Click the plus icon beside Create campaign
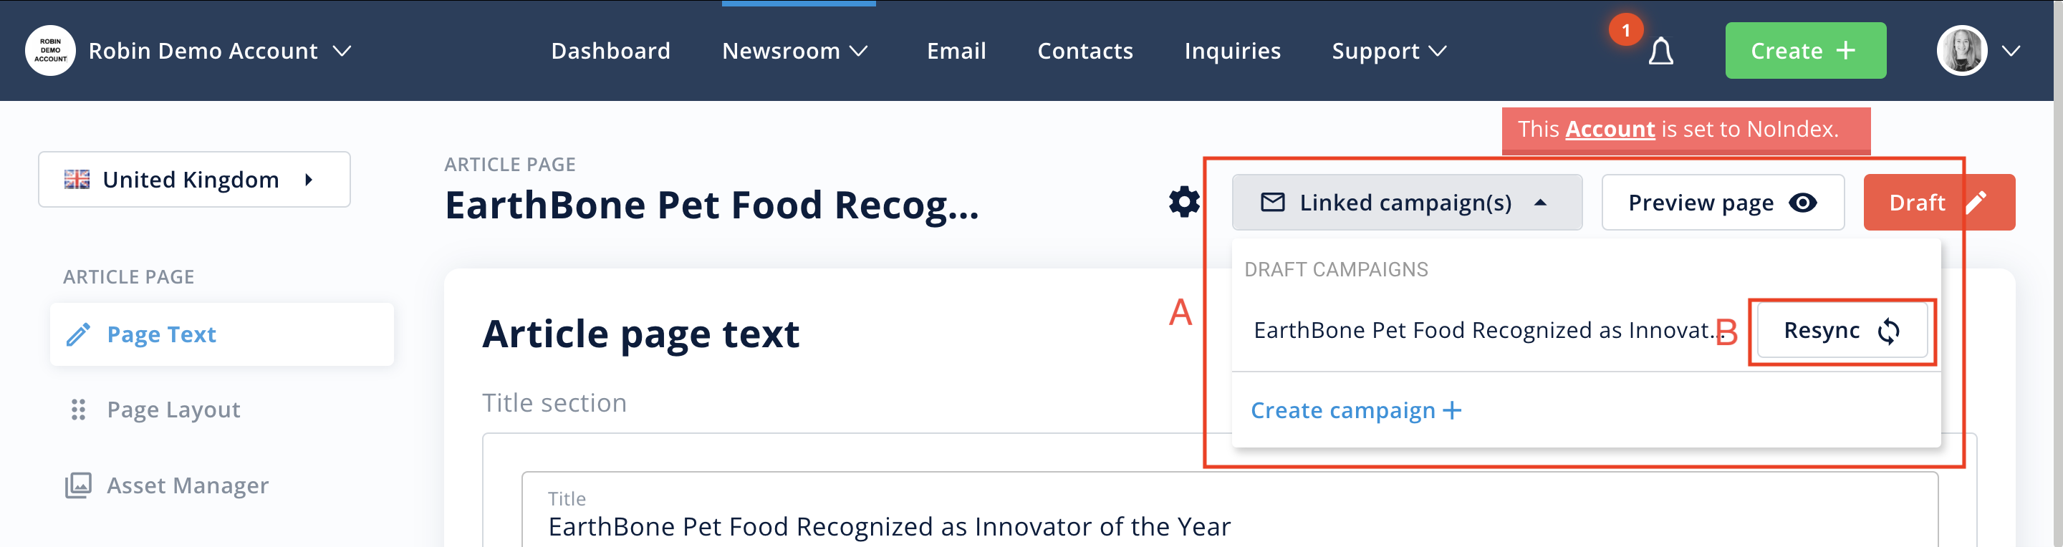2063x547 pixels. (1452, 411)
